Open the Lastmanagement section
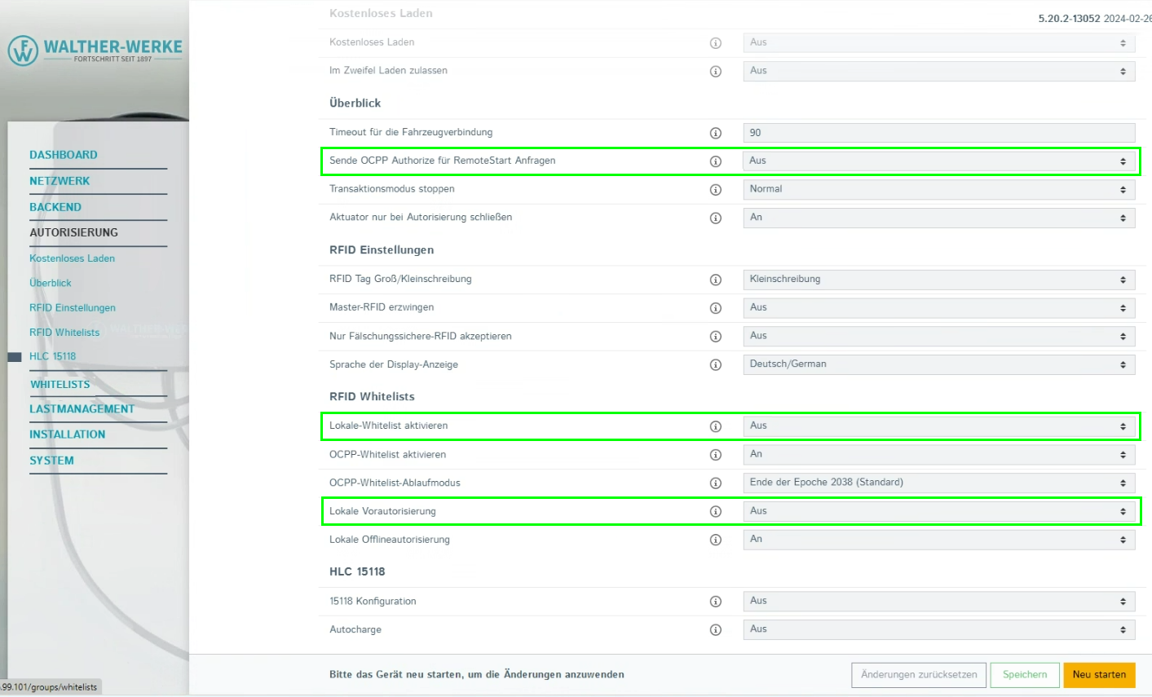This screenshot has height=697, width=1152. pyautogui.click(x=82, y=409)
